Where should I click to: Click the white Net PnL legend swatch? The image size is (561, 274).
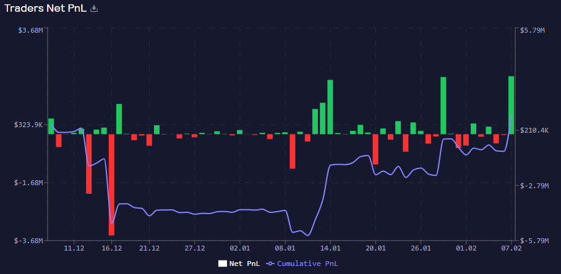tap(223, 264)
